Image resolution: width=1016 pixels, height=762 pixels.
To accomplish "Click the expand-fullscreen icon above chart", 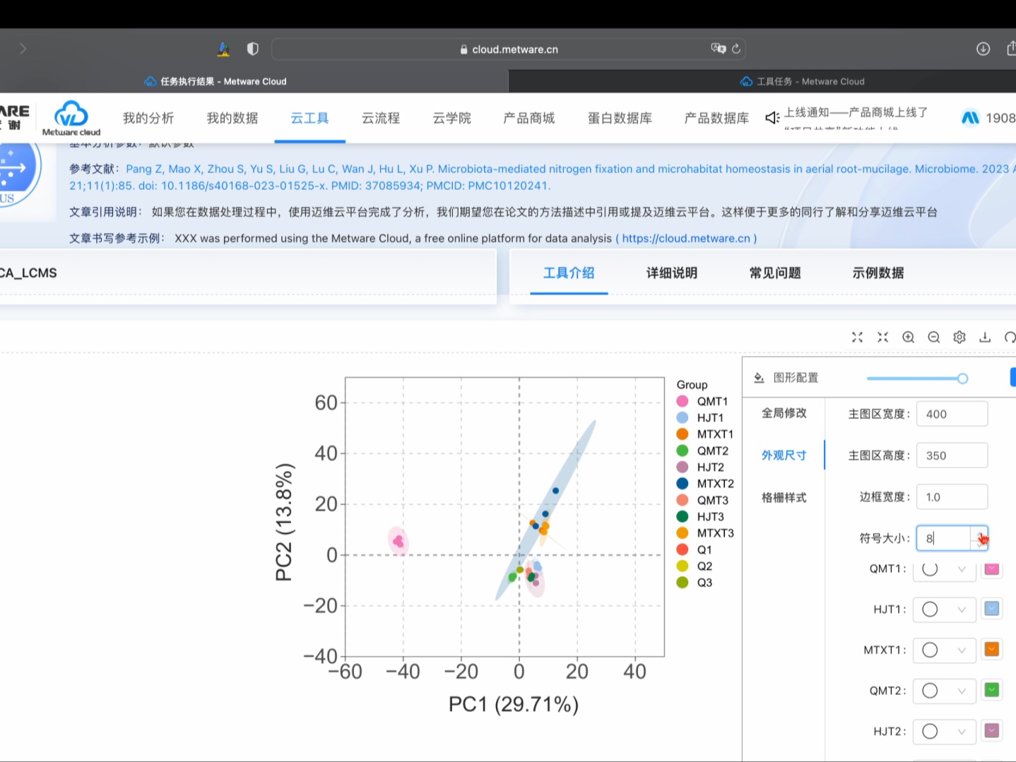I will pos(857,338).
